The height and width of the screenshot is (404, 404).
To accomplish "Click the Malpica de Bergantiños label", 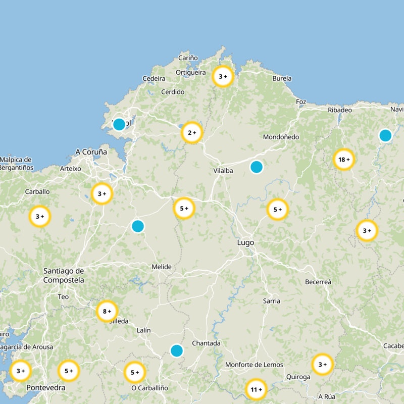I will click(x=16, y=164).
